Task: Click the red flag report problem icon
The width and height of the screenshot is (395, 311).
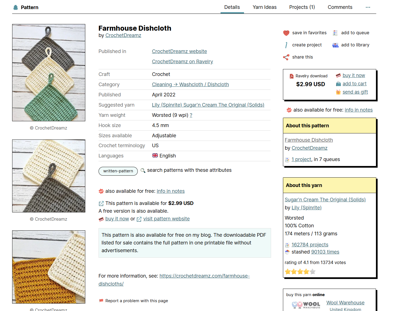Action: [101, 301]
